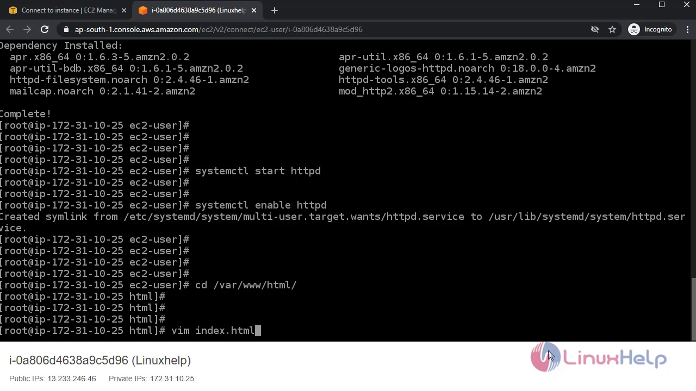The width and height of the screenshot is (696, 391).
Task: Click the apr.x86_64 package entry
Action: [x=100, y=56]
